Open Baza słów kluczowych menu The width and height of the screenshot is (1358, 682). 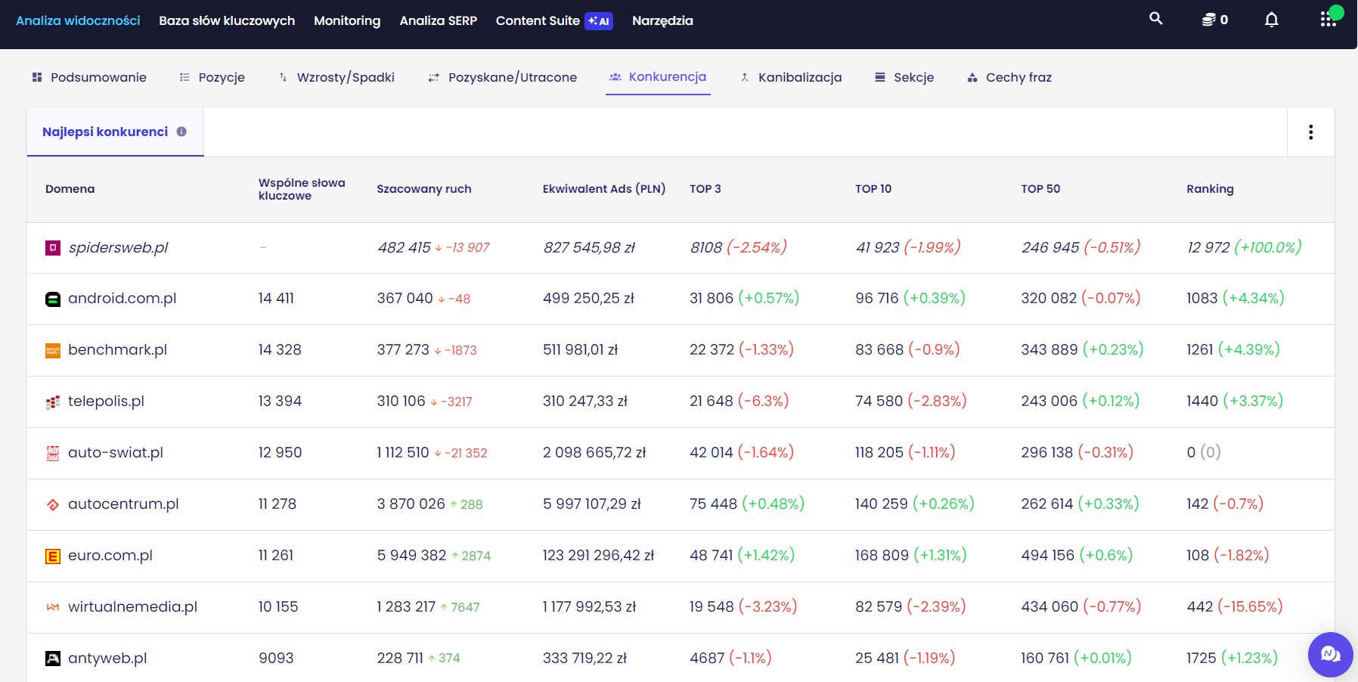point(227,20)
